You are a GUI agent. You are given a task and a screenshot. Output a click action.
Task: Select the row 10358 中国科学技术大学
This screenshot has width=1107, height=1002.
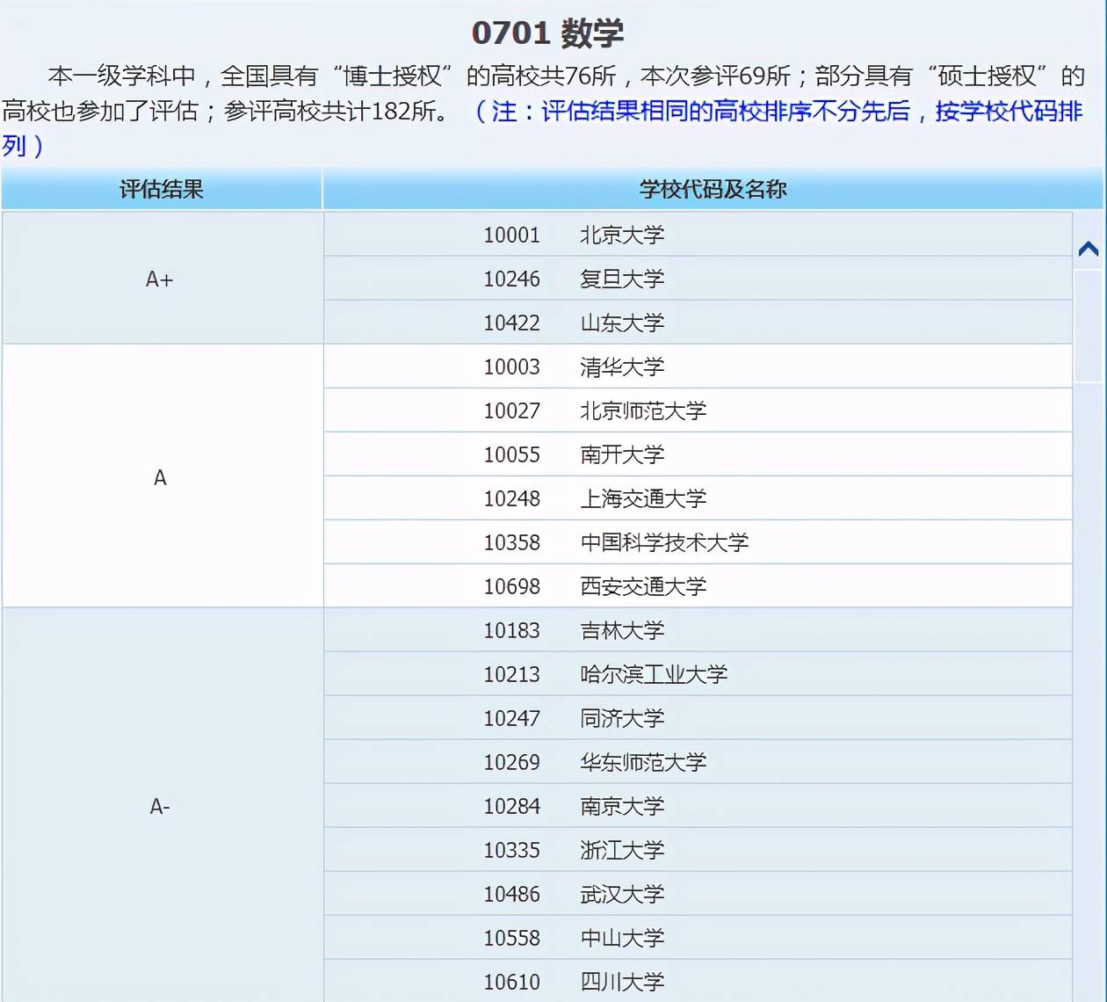698,542
